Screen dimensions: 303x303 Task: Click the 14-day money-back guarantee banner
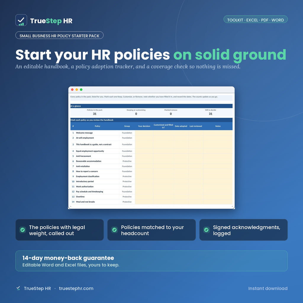click(x=151, y=261)
